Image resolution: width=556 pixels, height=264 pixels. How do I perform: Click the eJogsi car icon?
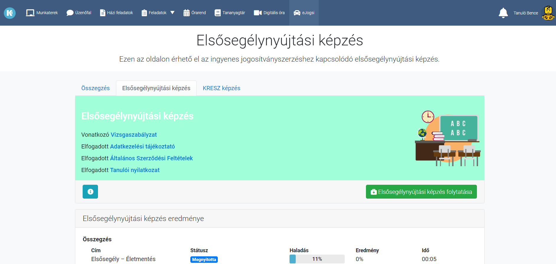pos(297,13)
